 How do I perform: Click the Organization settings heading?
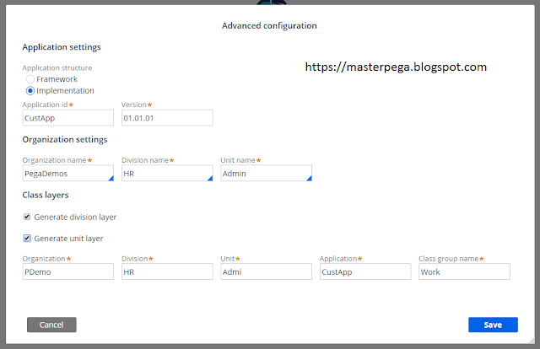[65, 139]
